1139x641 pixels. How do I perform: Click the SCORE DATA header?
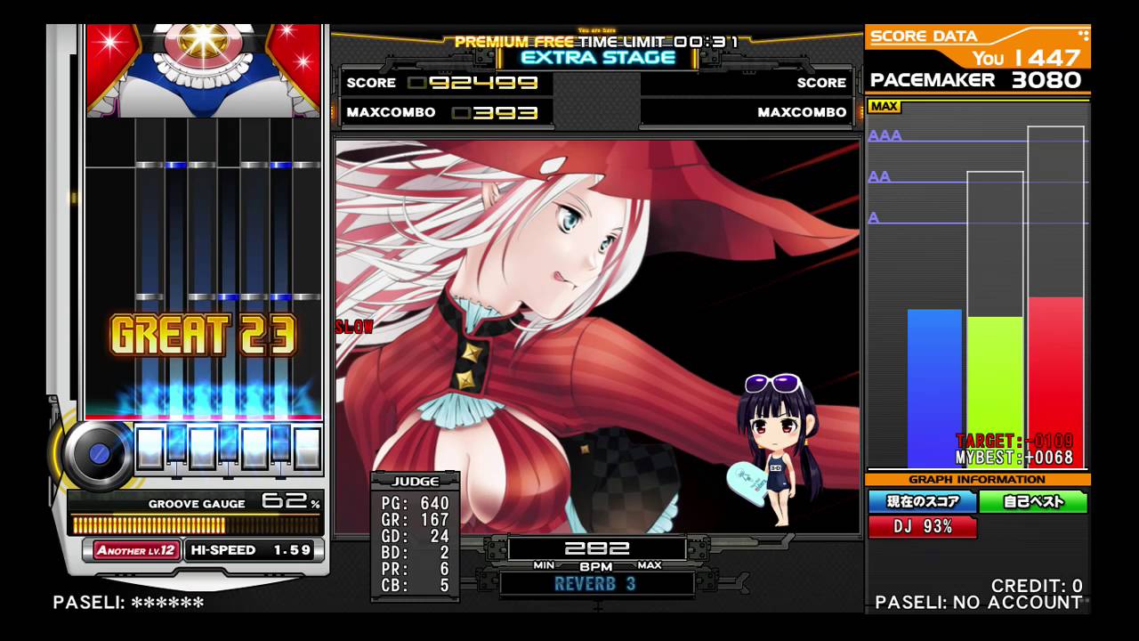[924, 36]
